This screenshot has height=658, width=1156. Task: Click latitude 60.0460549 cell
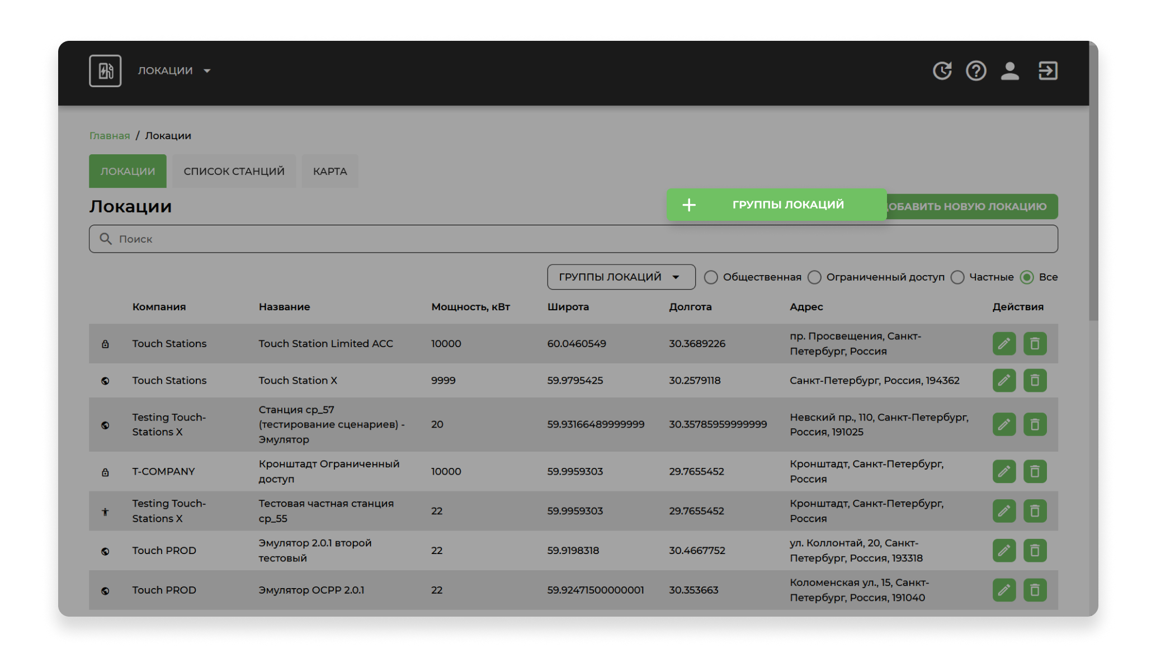point(576,344)
